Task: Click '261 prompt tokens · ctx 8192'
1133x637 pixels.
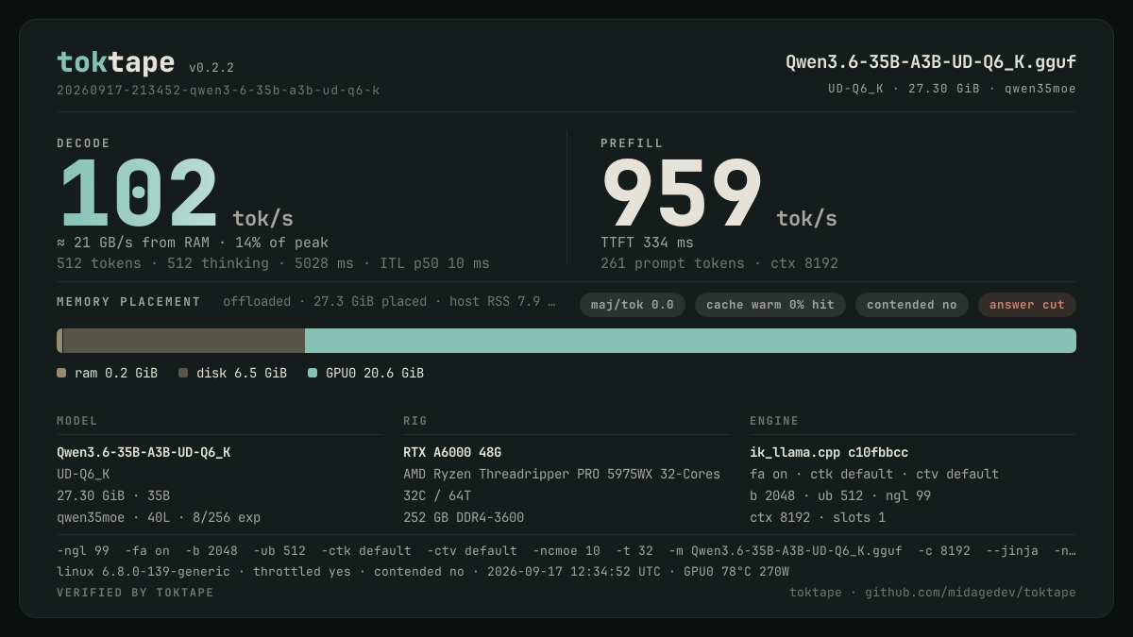Action: click(x=719, y=264)
